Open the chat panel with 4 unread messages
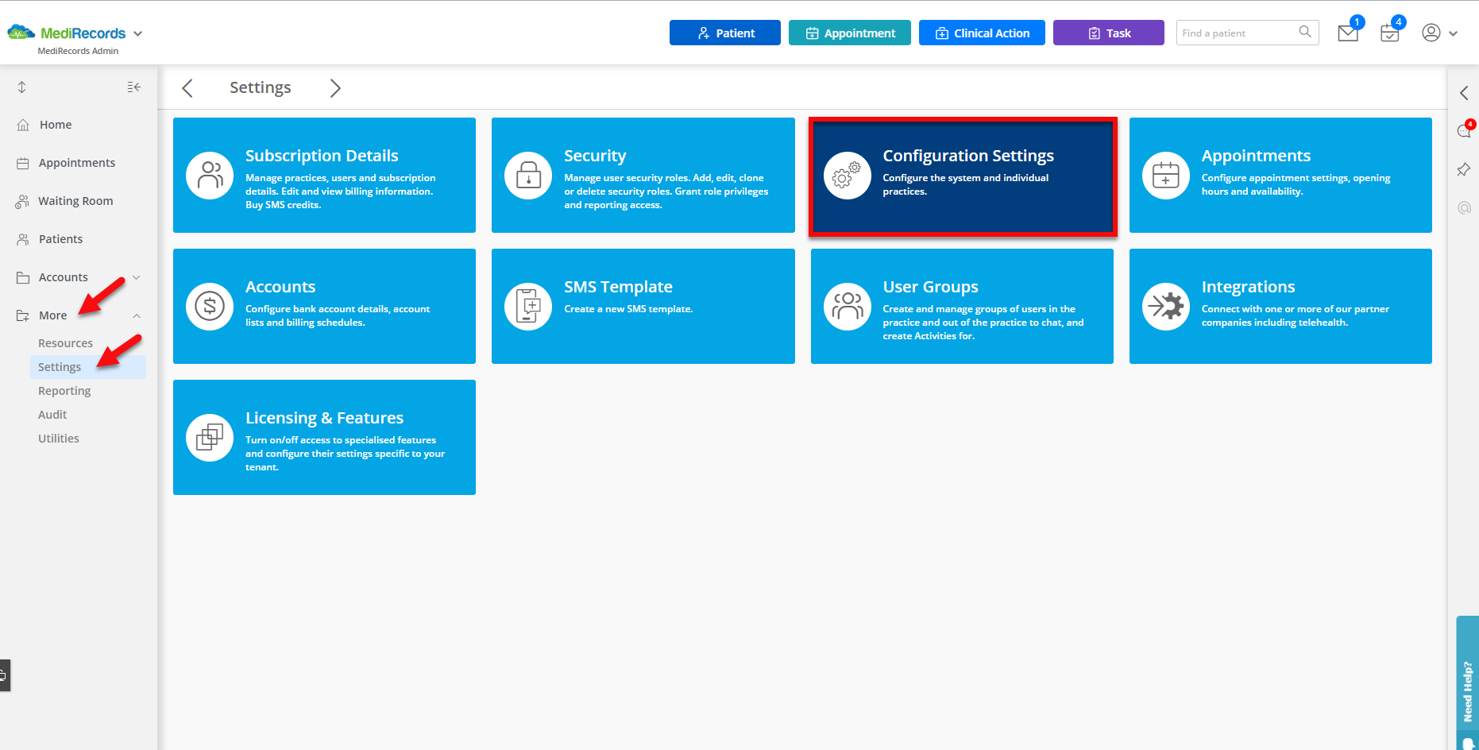This screenshot has height=750, width=1479. 1464,131
